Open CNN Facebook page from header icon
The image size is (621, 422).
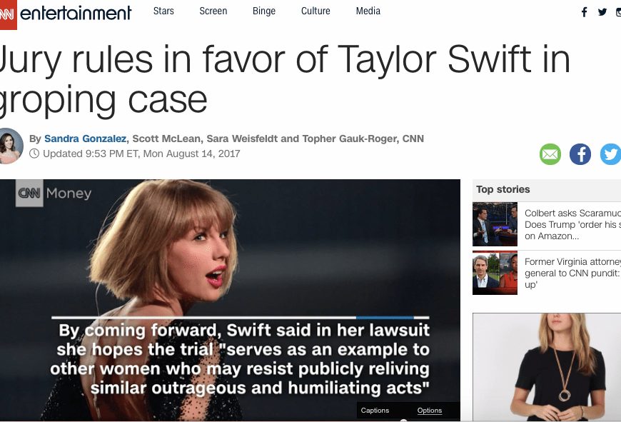[x=584, y=12]
